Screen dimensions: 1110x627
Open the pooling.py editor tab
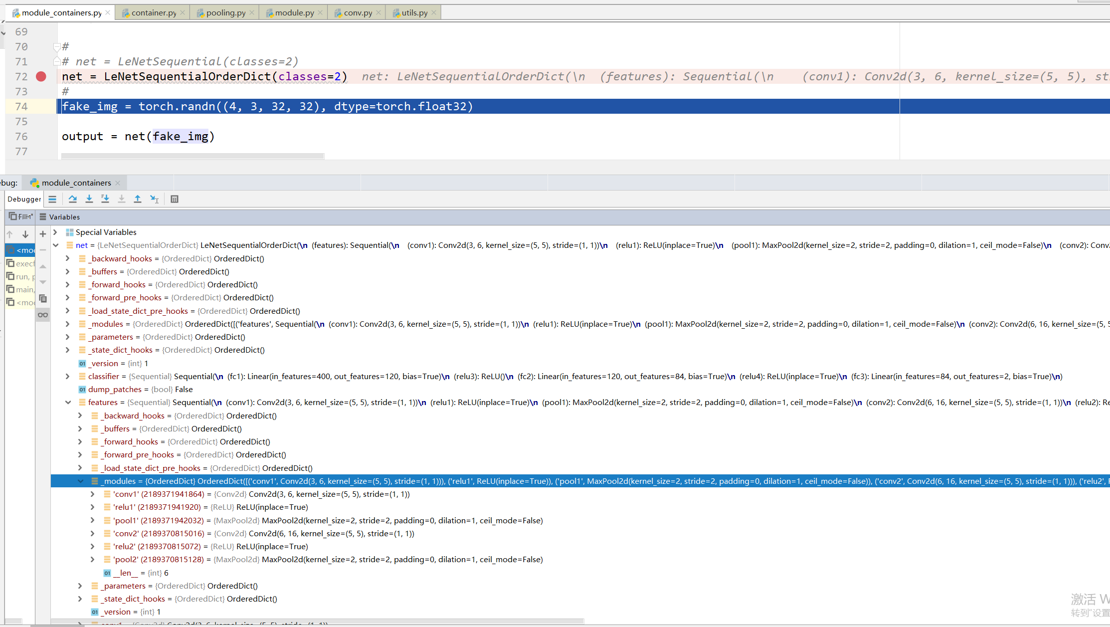(225, 13)
